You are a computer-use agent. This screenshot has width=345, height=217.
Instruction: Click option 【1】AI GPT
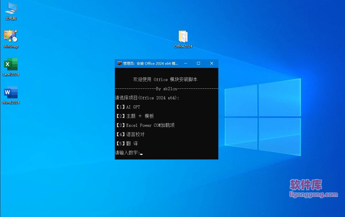point(128,107)
